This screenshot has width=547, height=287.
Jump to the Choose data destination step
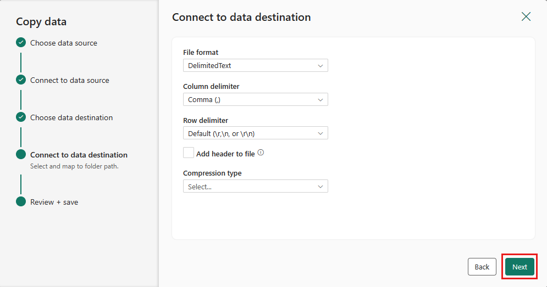tap(71, 117)
